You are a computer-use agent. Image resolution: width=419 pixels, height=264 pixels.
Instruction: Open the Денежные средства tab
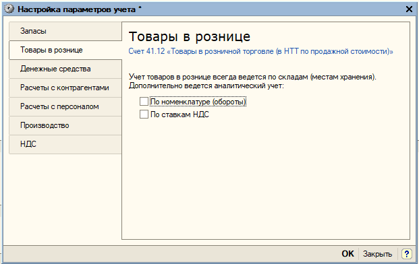65,69
